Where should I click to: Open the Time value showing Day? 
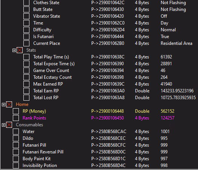164,23
